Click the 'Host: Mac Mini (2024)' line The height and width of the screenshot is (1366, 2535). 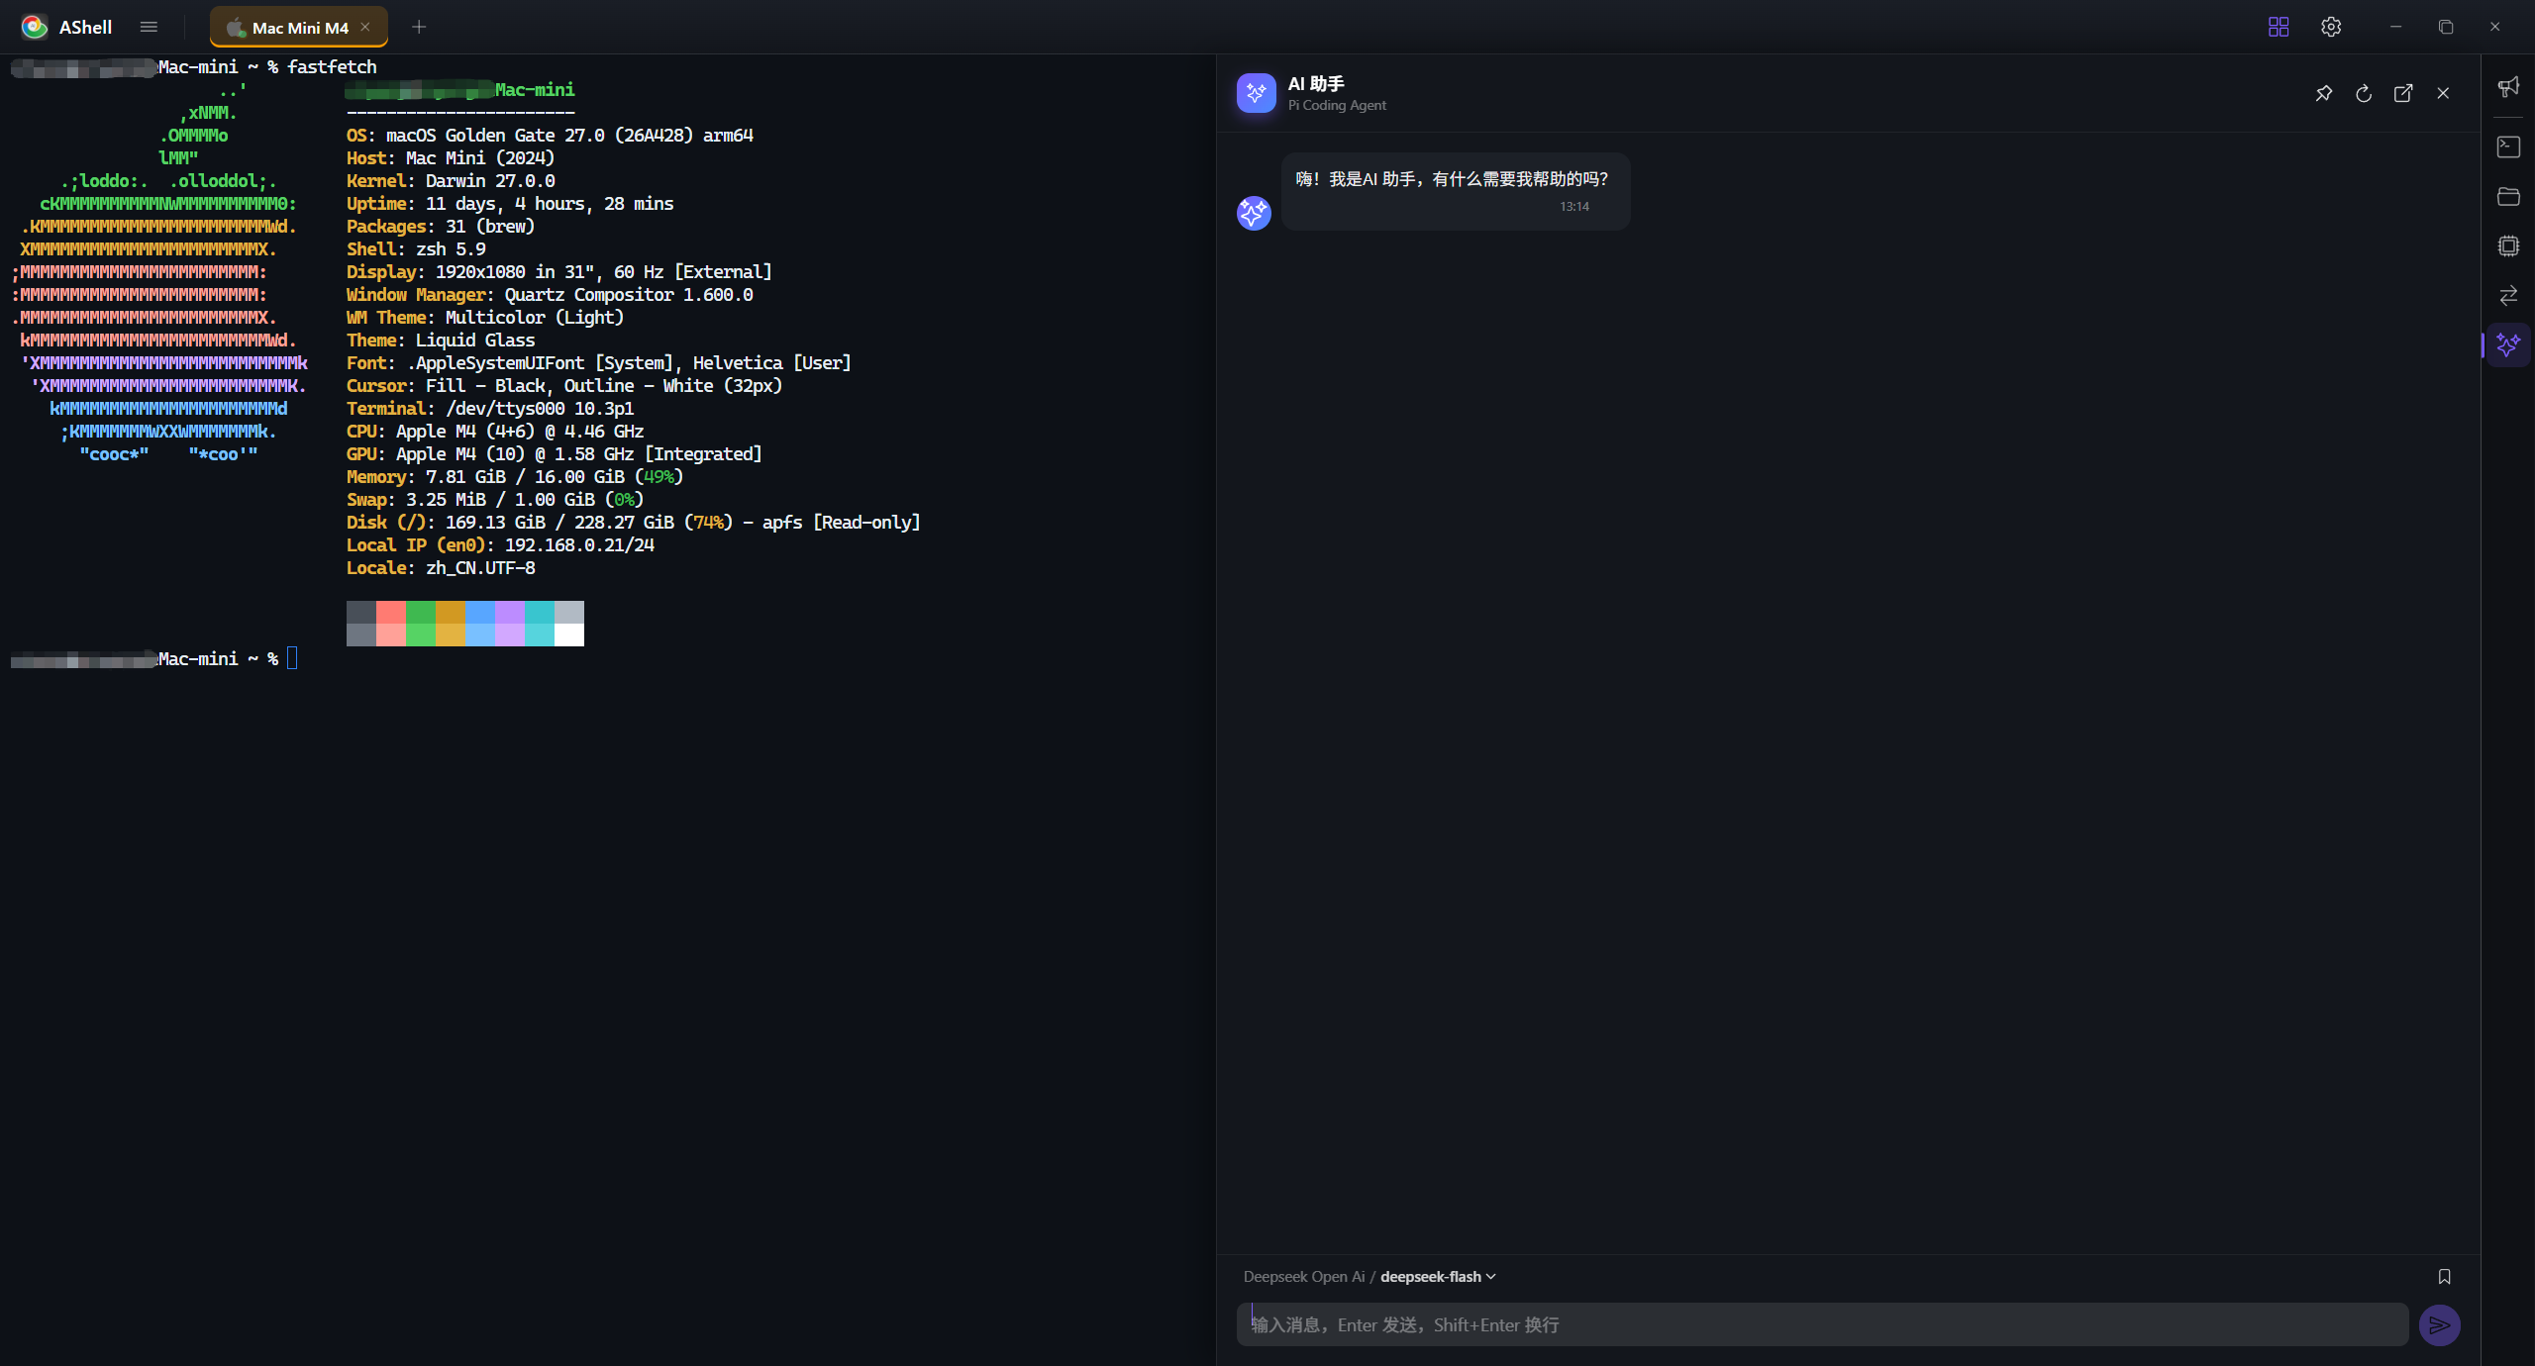451,157
